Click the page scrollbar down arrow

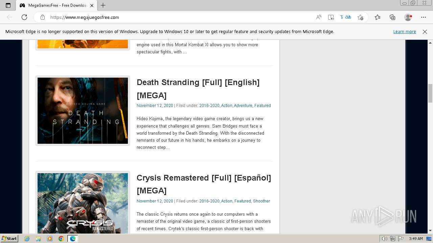430,231
